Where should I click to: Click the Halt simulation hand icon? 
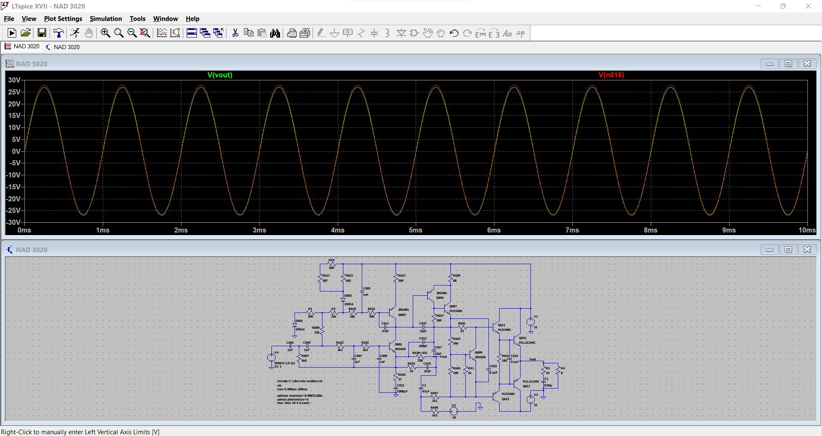(x=89, y=33)
